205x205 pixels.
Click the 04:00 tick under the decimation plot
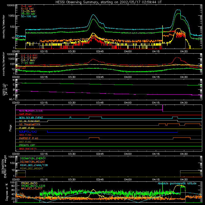point(128,180)
